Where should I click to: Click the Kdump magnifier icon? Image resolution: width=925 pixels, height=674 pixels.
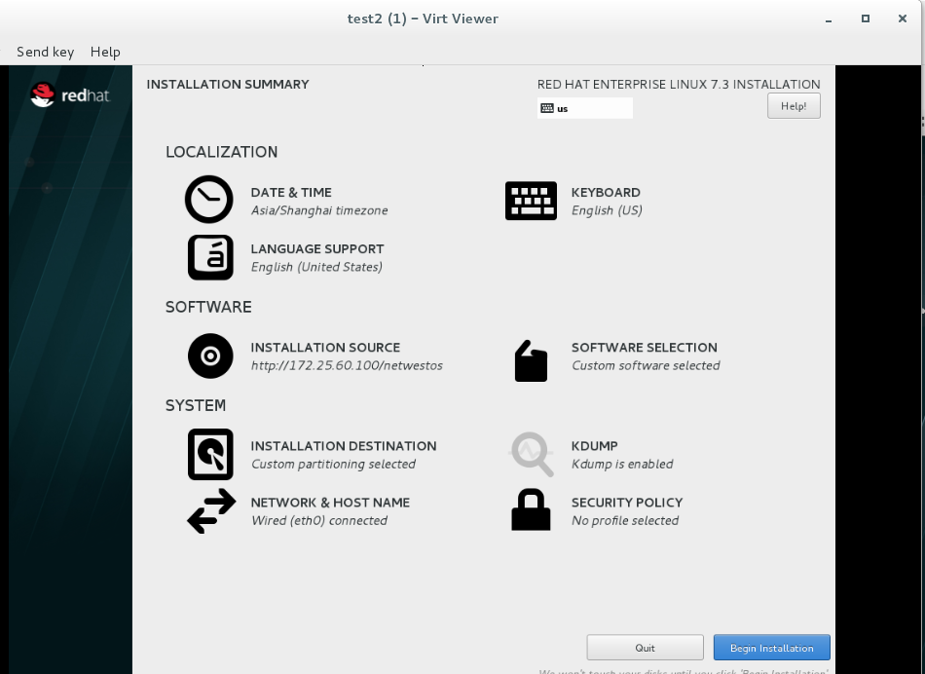click(x=532, y=455)
